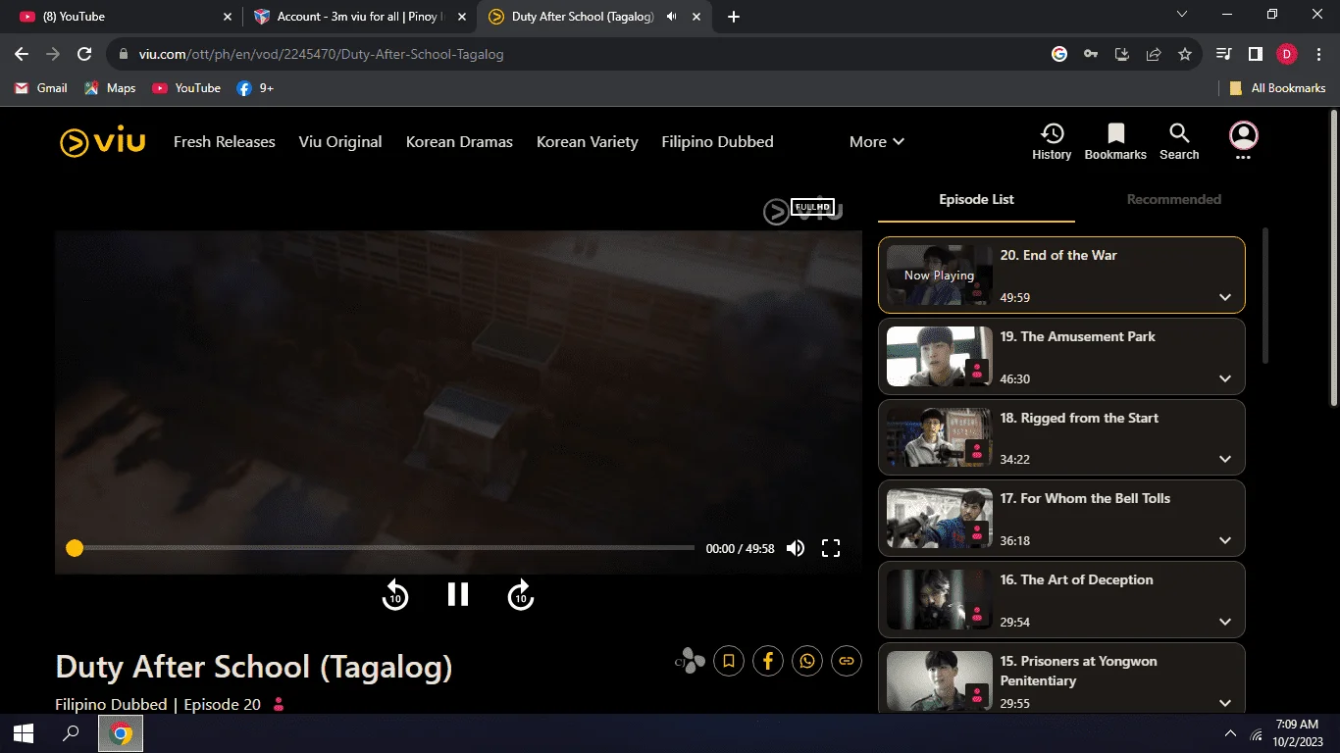Screen dimensions: 1340x753
Task: Play episode 18 thumbnail Rigged from the Start
Action: pyautogui.click(x=940, y=437)
